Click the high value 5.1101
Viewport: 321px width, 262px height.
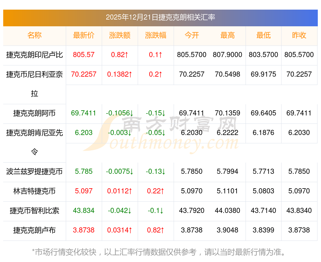[228, 191]
